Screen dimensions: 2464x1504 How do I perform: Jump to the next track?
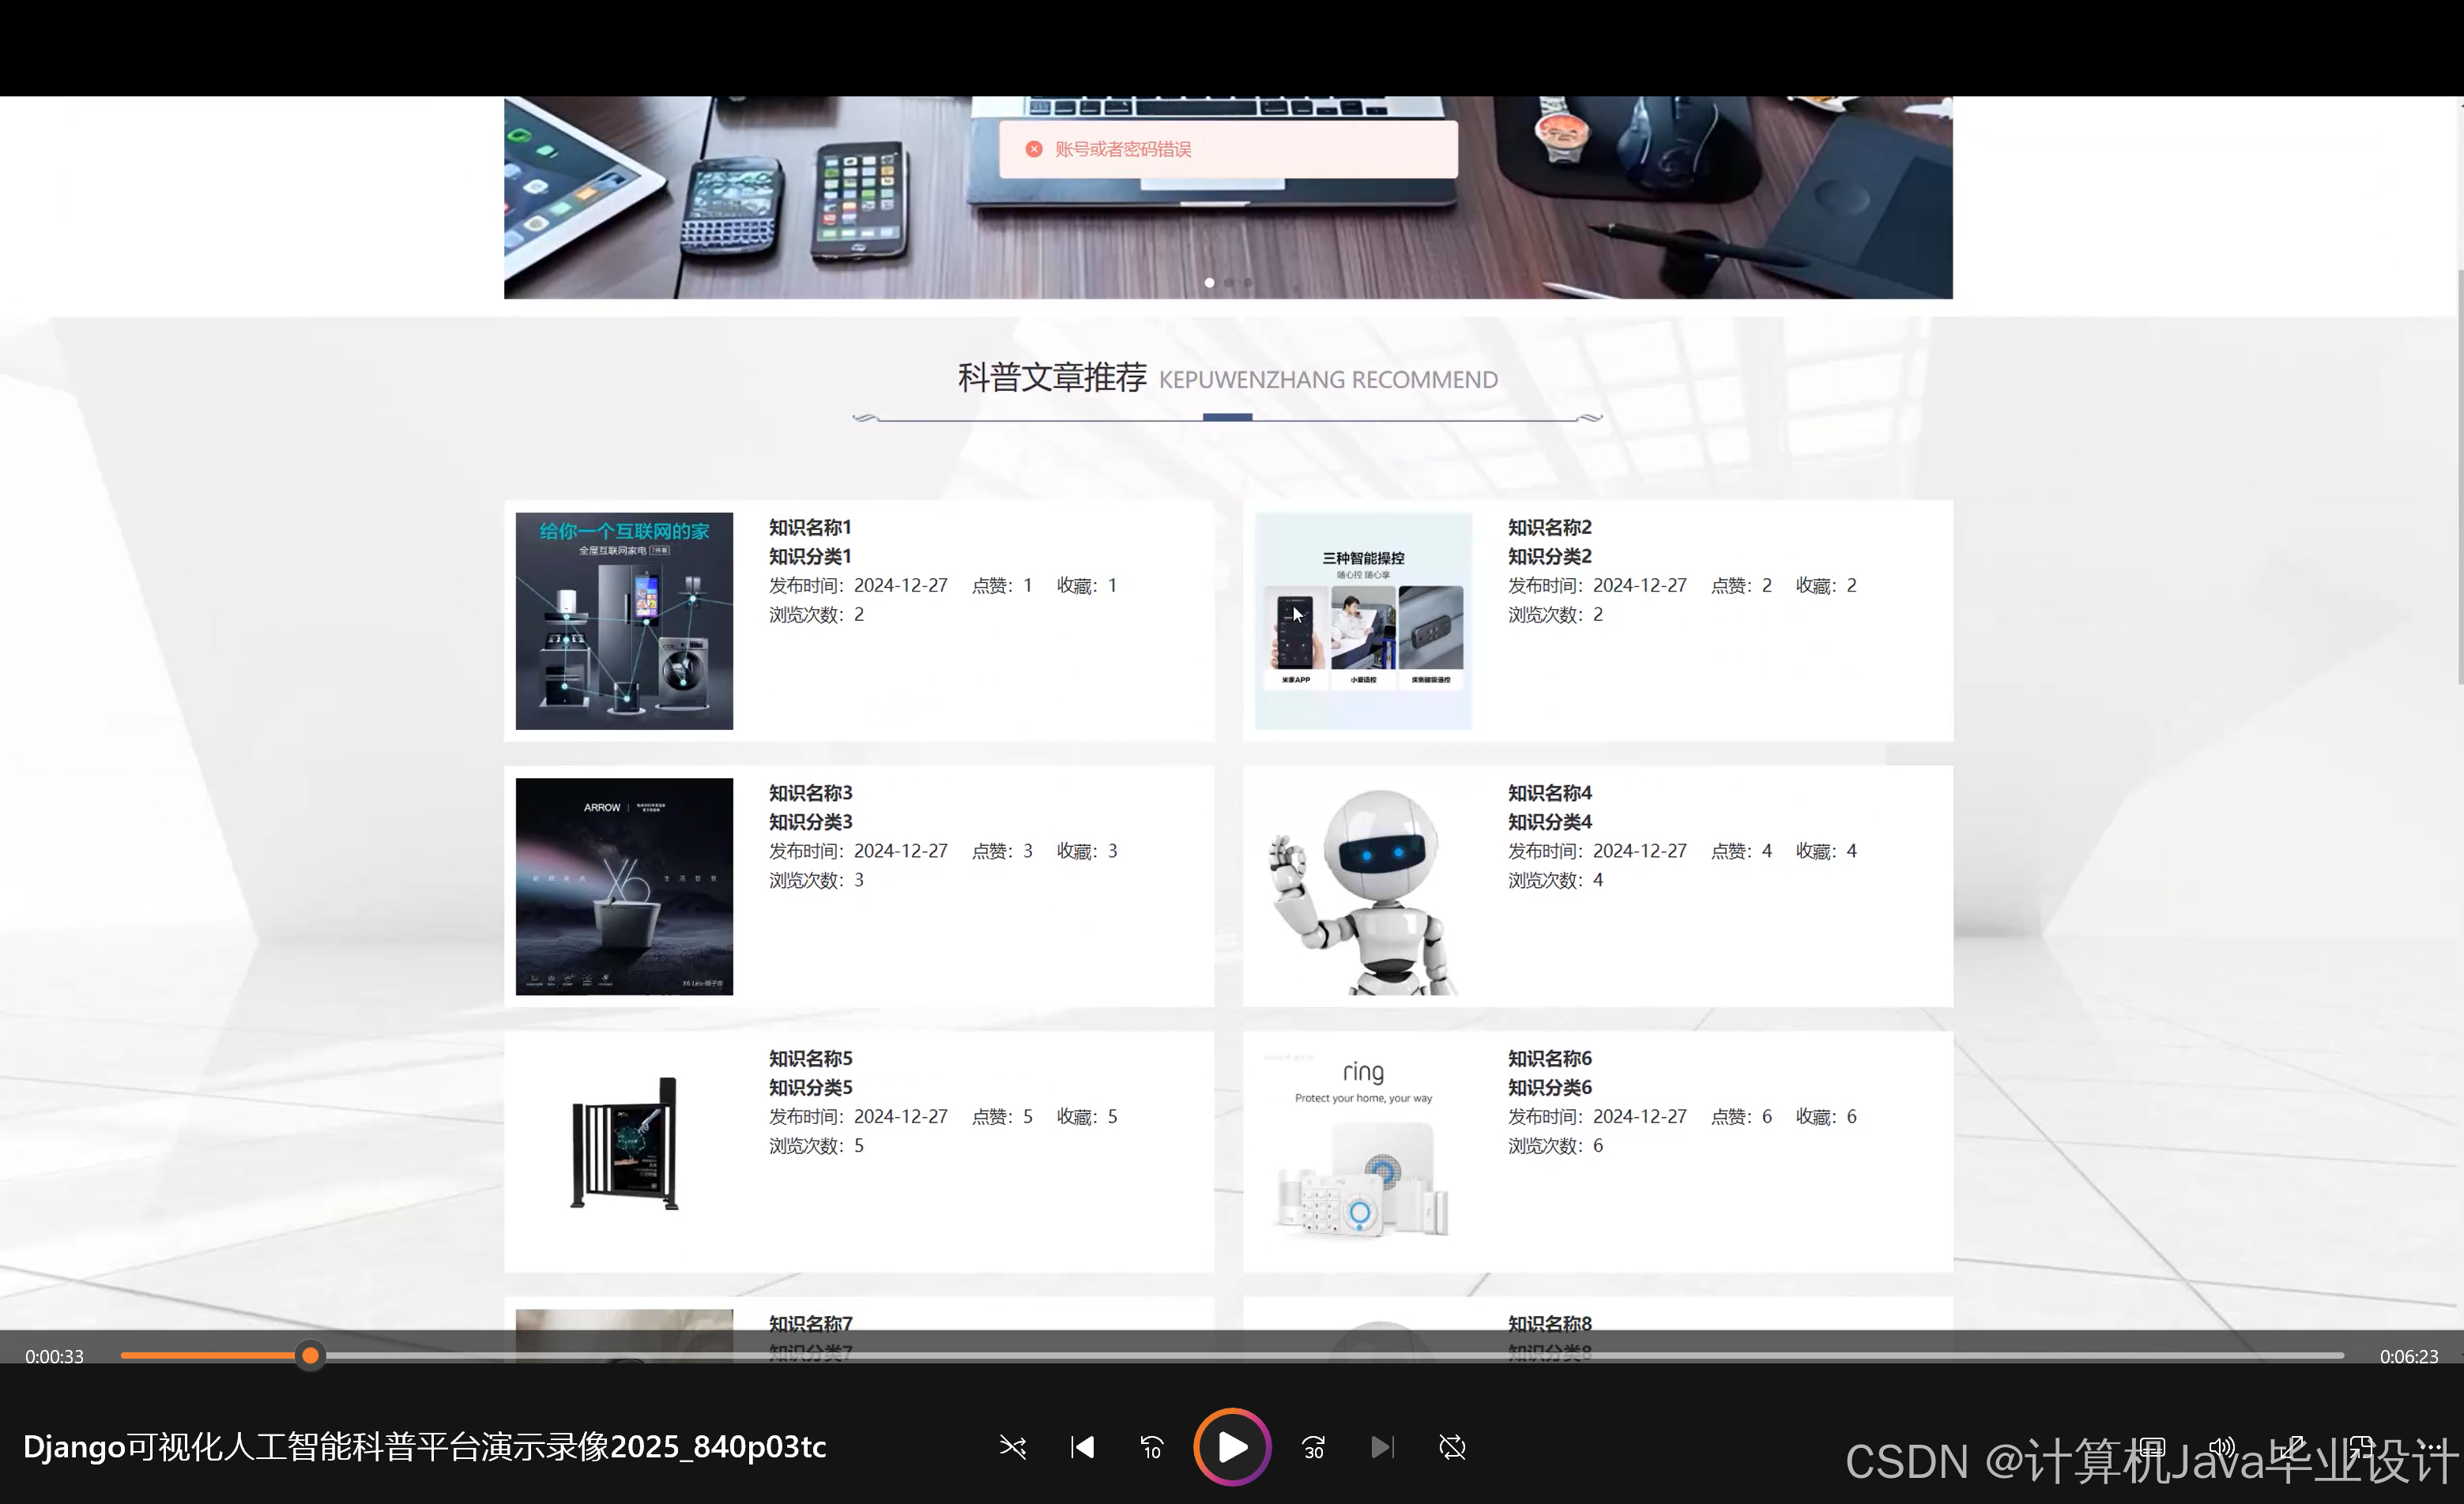coord(1382,1447)
